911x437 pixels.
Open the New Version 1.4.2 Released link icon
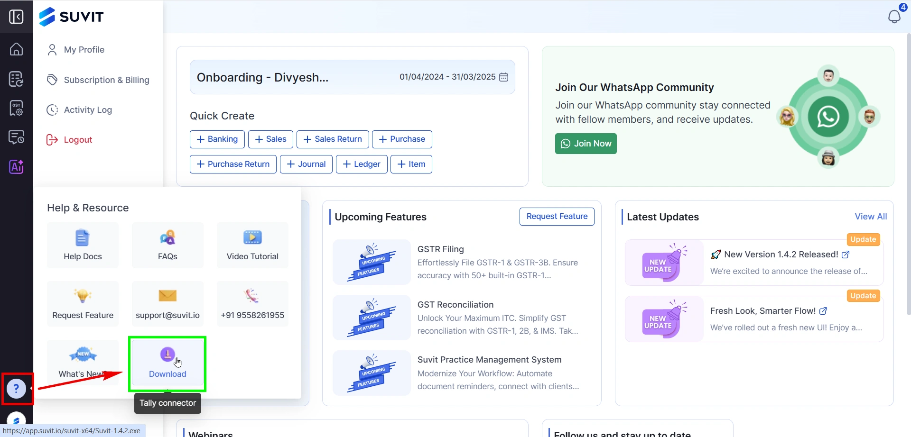(846, 255)
